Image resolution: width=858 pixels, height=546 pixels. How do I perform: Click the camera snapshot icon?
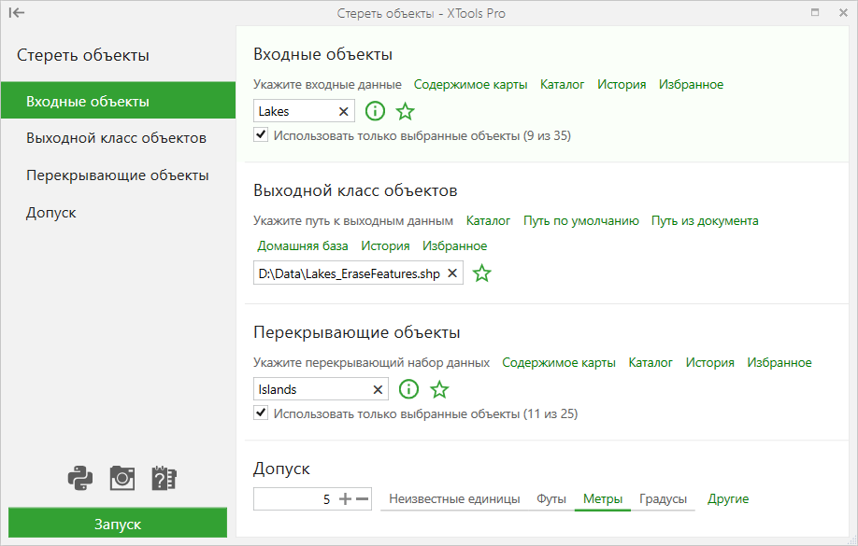[122, 479]
